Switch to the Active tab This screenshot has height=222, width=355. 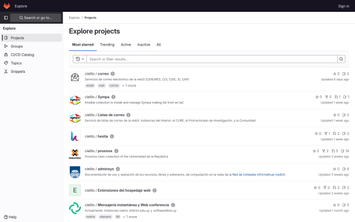point(126,44)
